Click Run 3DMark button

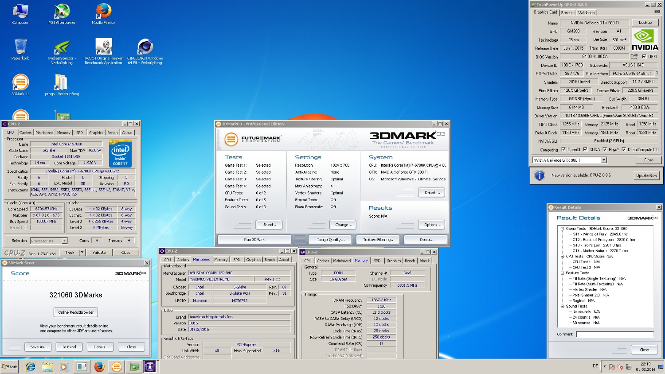pyautogui.click(x=254, y=240)
